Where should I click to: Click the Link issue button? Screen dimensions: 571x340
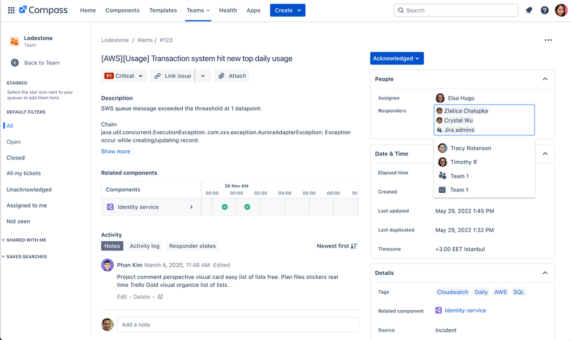click(173, 76)
